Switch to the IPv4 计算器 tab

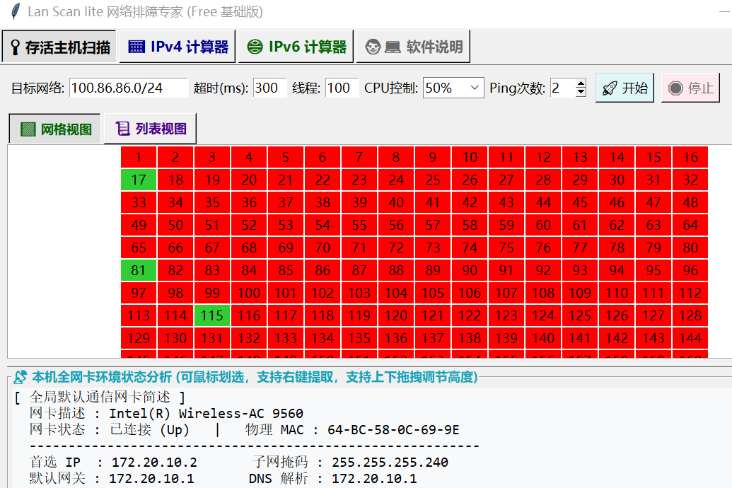coord(178,47)
